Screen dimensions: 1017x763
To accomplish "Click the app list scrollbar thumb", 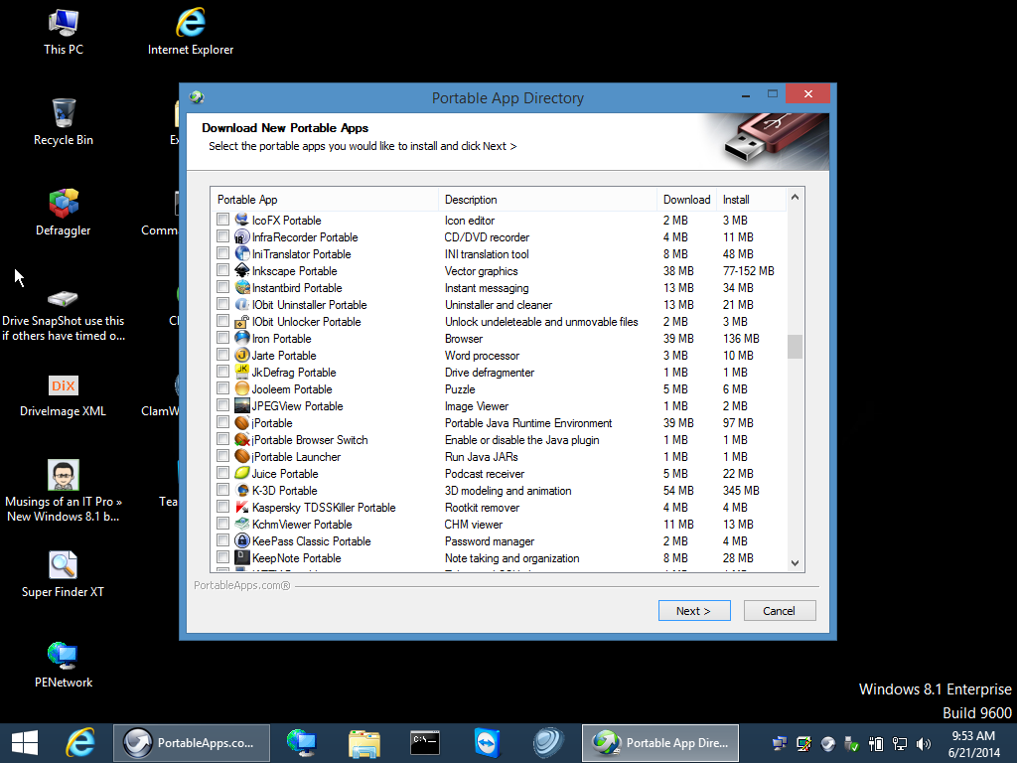I will (795, 347).
